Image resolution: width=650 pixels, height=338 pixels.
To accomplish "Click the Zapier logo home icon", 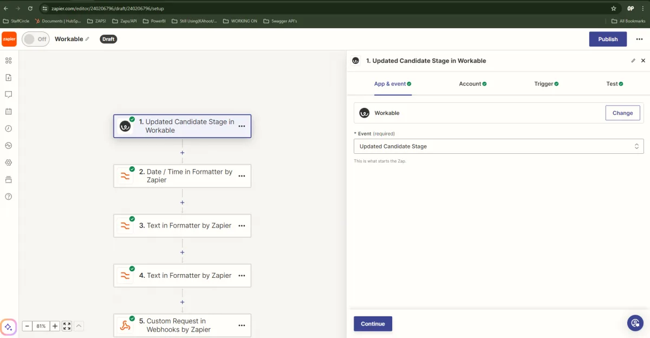I will click(9, 39).
